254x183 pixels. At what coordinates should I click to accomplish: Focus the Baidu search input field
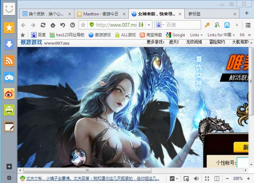pyautogui.click(x=183, y=25)
